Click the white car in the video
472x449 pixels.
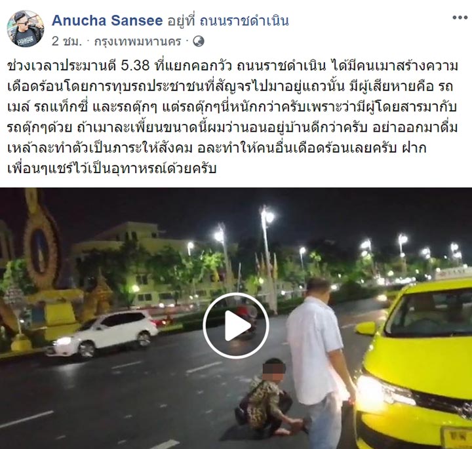click(x=102, y=333)
